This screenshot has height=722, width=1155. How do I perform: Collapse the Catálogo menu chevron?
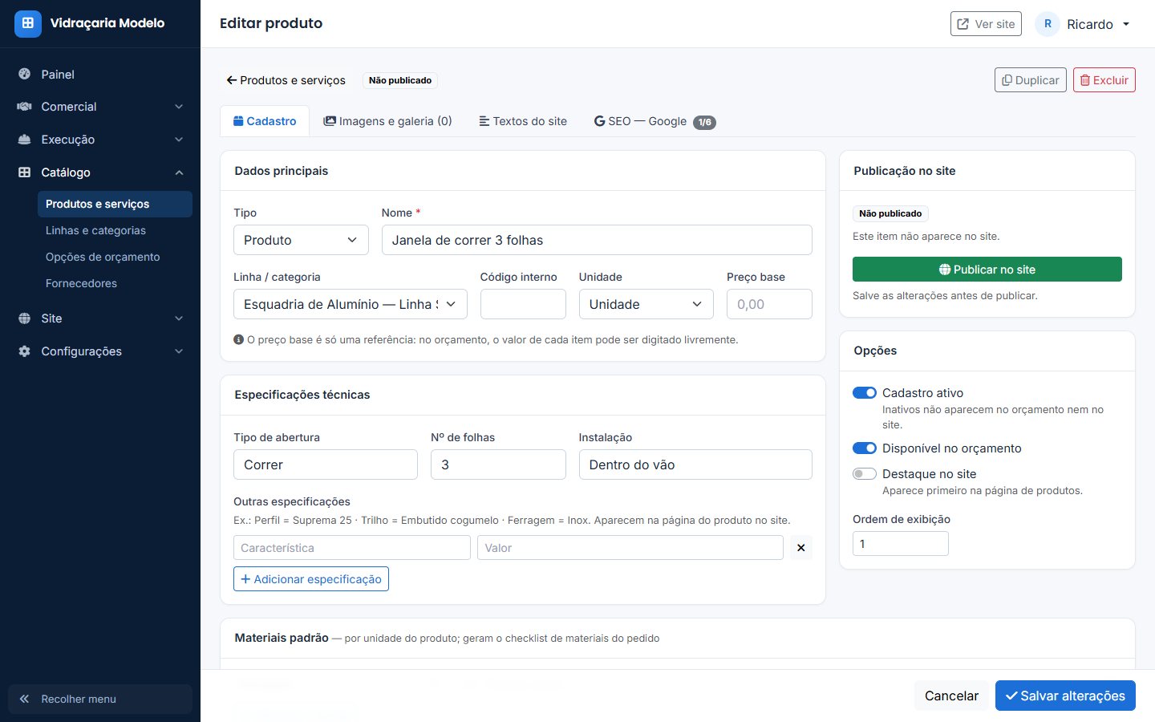point(179,172)
